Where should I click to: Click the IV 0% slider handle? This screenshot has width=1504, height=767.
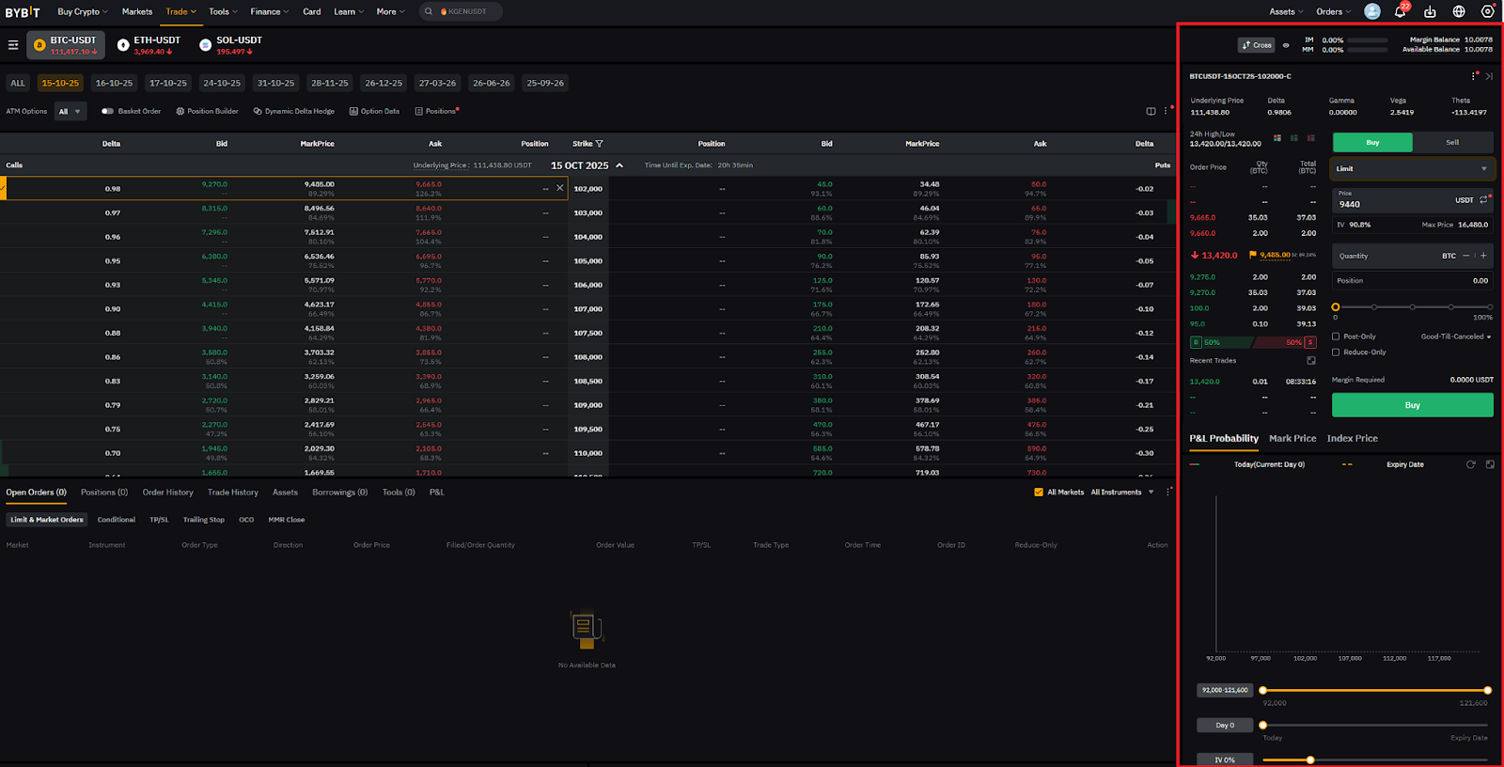click(1310, 759)
